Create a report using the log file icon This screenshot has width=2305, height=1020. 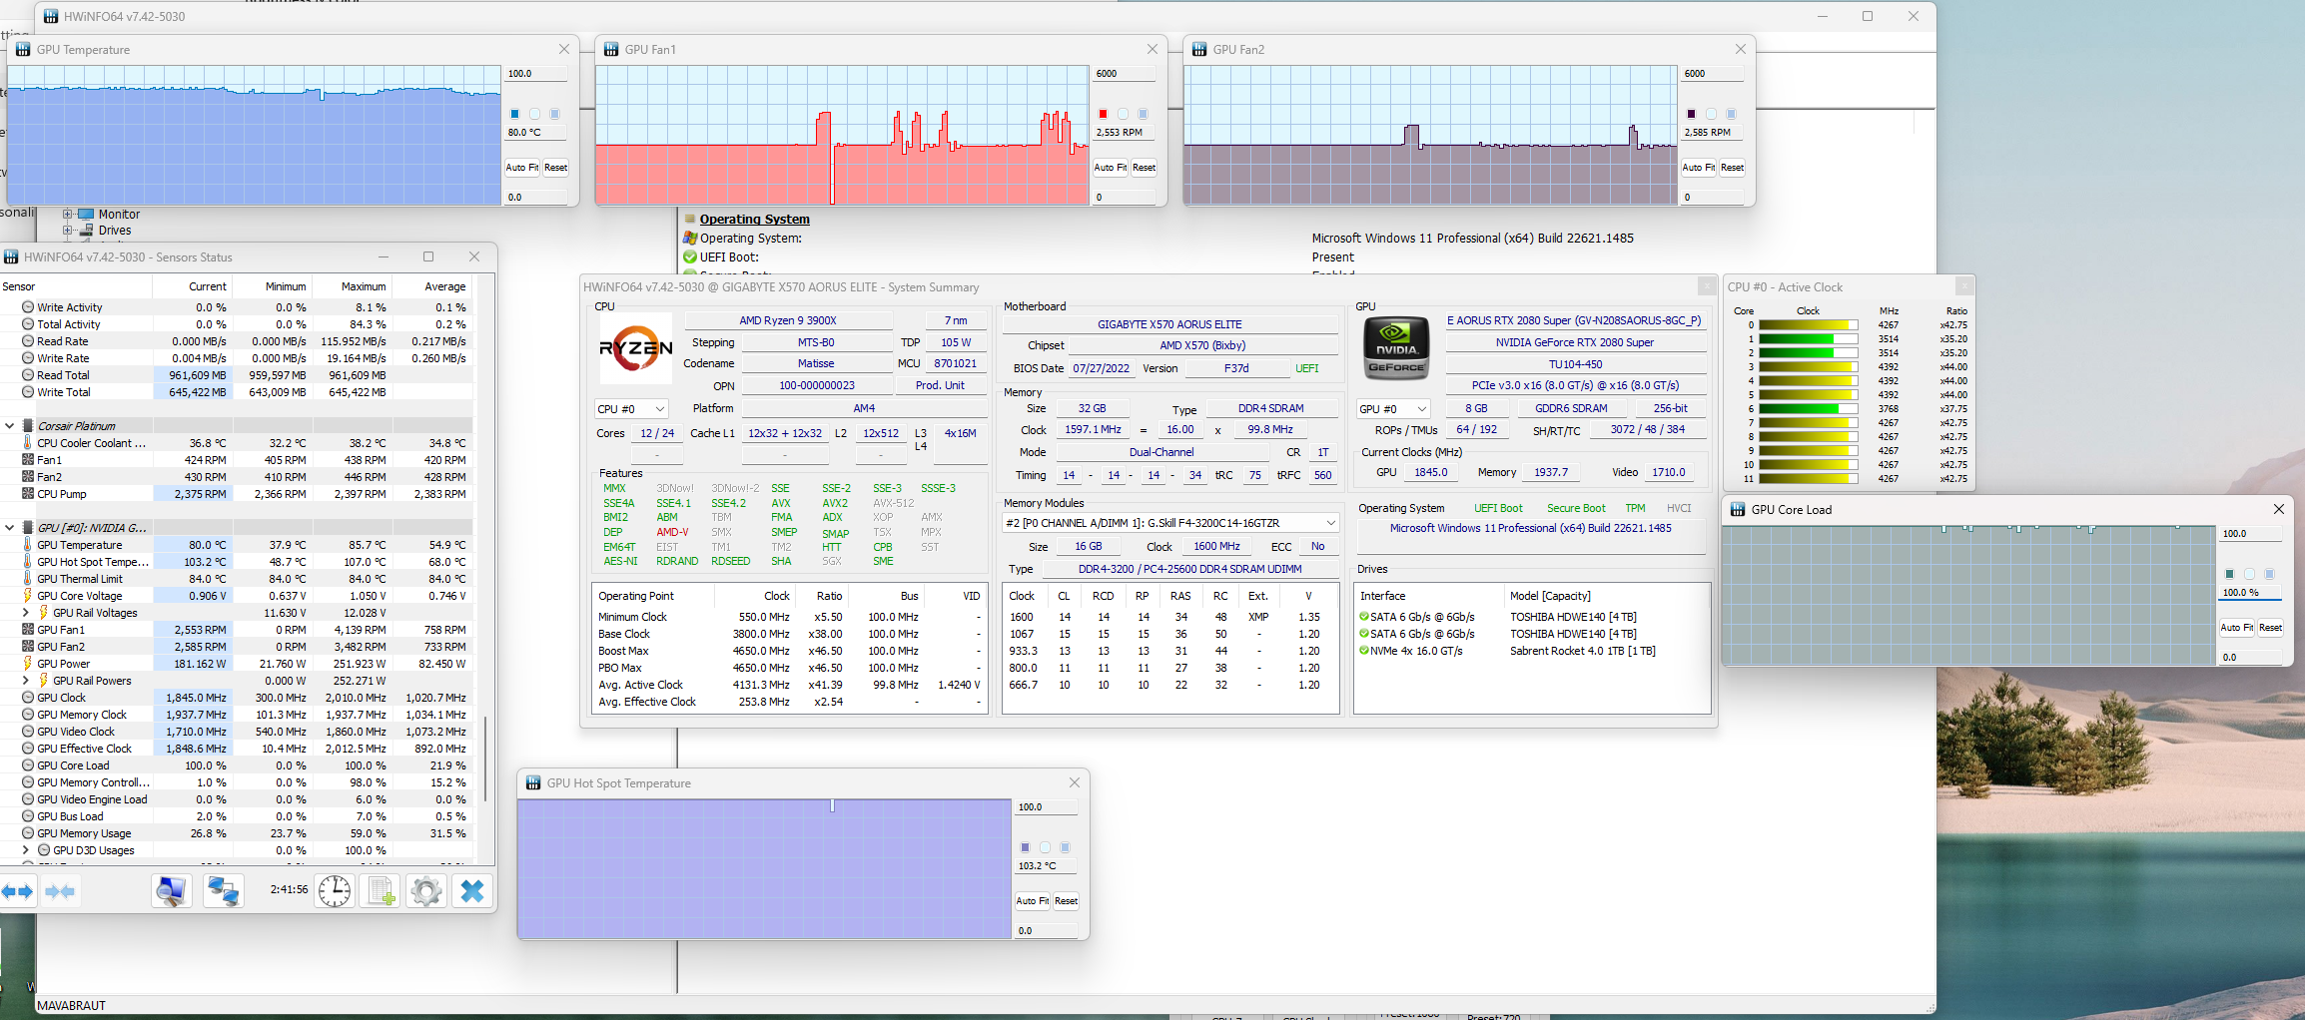[x=380, y=890]
